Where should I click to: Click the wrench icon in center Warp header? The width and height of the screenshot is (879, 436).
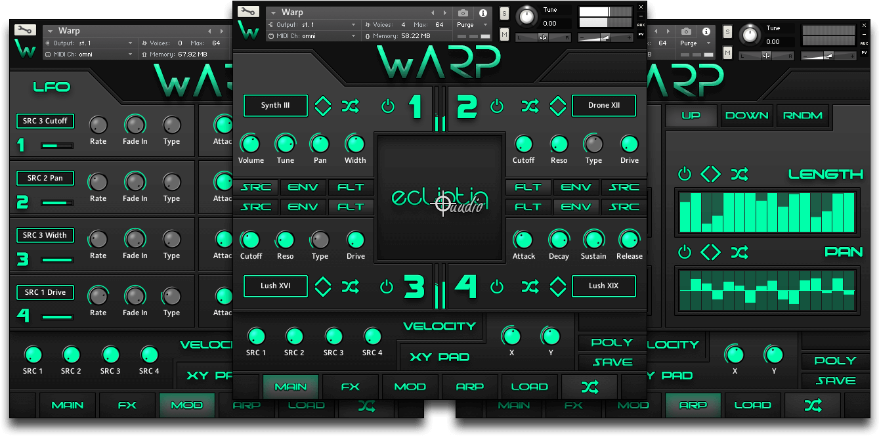click(x=248, y=12)
